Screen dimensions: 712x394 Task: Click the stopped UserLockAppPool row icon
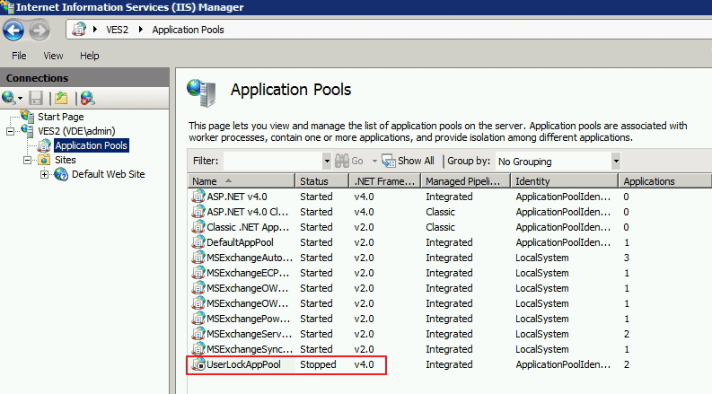coord(198,364)
